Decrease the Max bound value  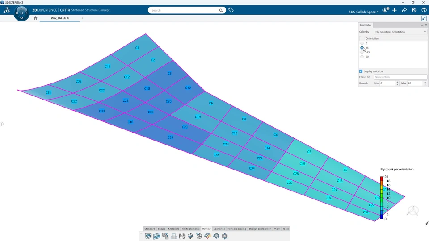coord(425,84)
